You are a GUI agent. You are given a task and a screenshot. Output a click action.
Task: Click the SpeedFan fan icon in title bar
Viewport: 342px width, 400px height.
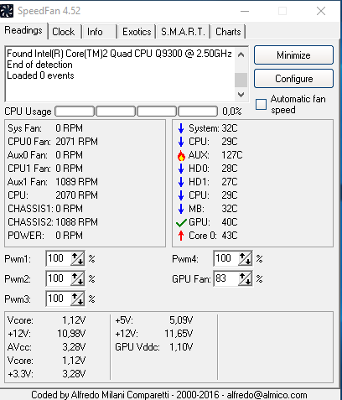coord(7,11)
